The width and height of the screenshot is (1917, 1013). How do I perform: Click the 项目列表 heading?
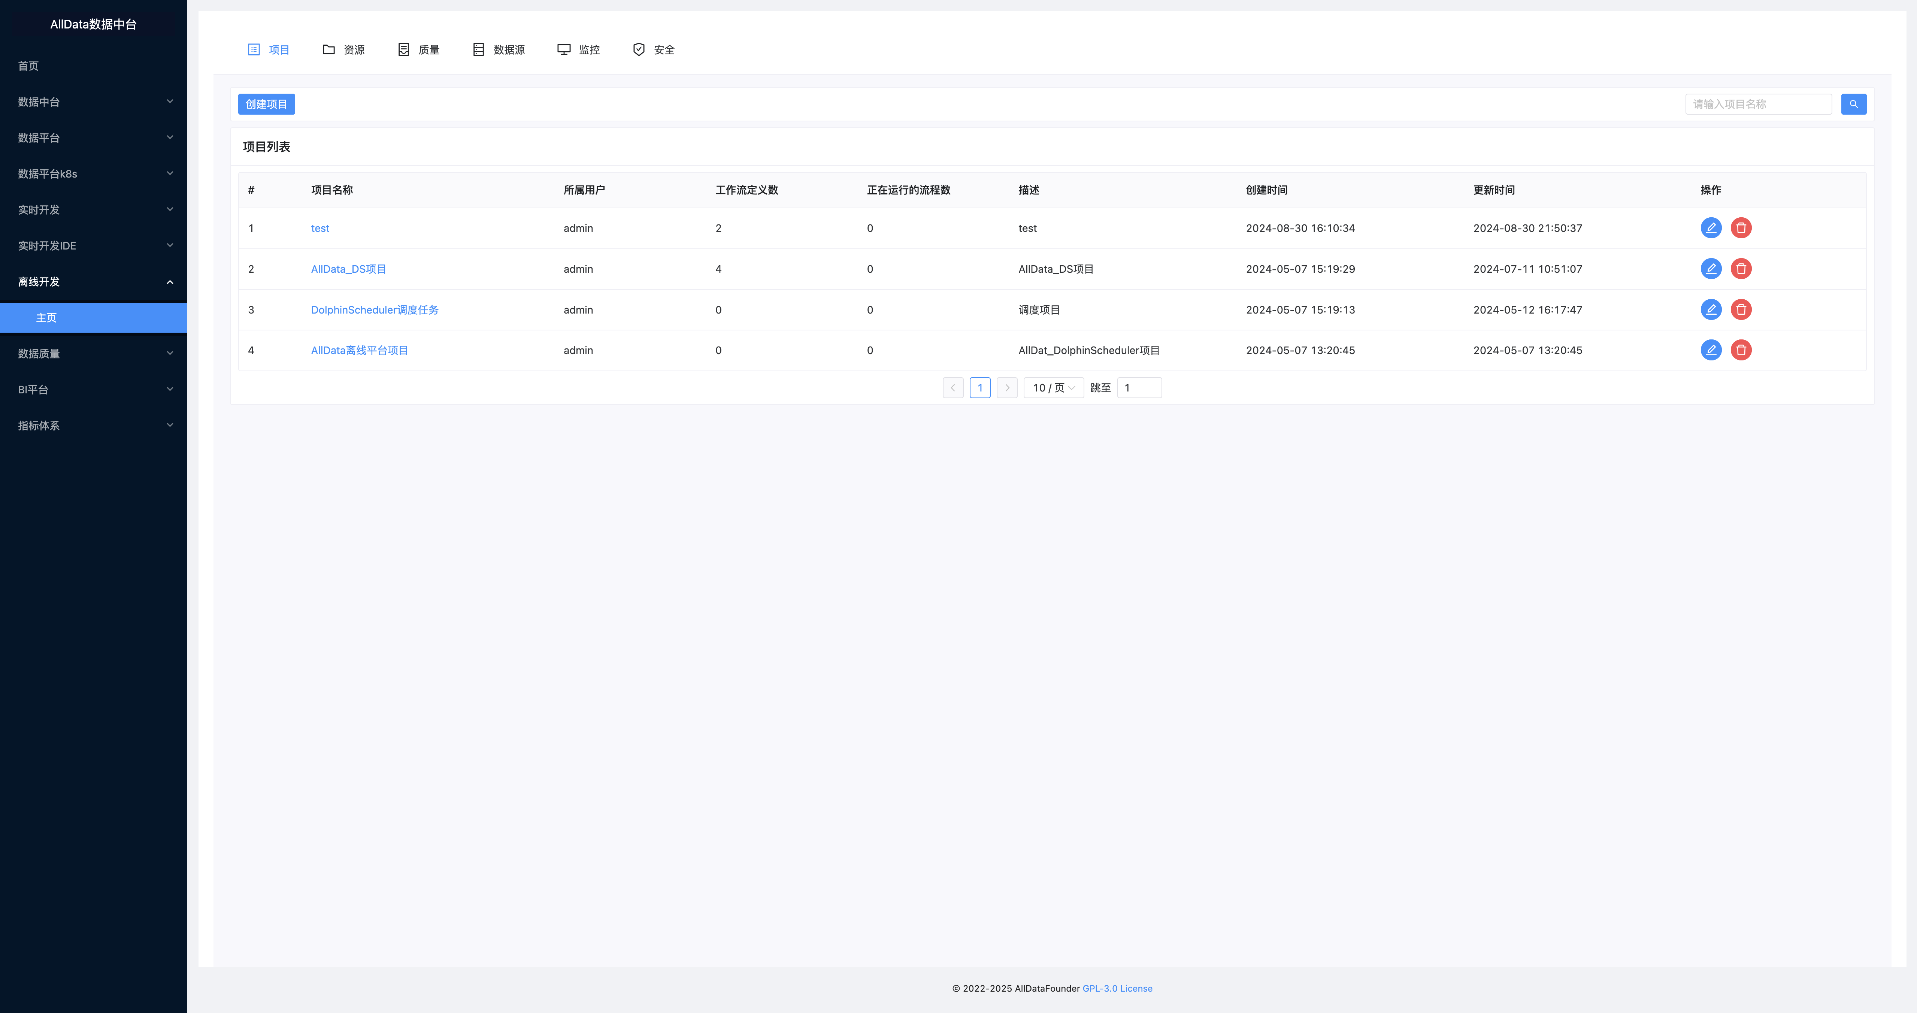click(x=266, y=146)
